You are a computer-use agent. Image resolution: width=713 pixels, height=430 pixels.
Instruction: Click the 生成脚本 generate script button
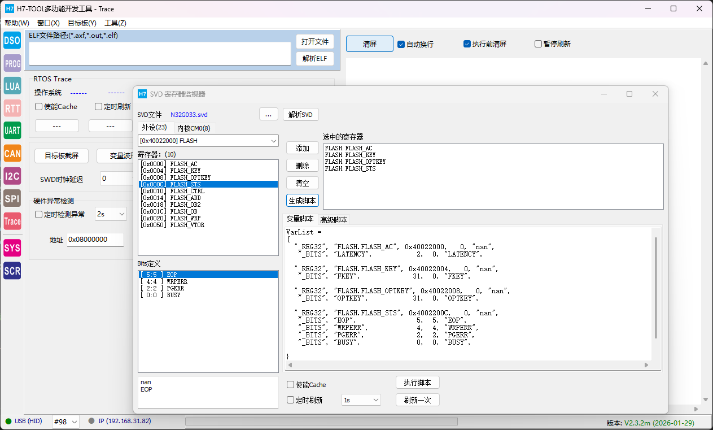tap(303, 201)
